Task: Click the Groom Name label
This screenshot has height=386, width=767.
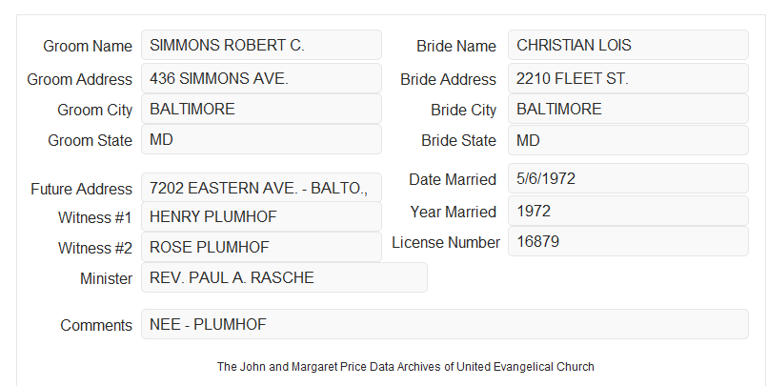Action: pos(88,46)
